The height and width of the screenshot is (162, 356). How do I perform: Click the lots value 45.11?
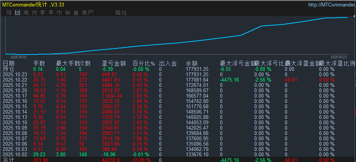(x=39, y=85)
